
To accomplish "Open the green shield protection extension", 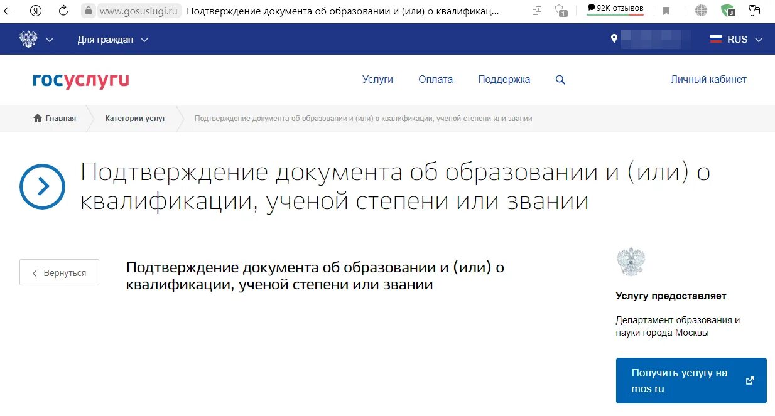I will click(728, 11).
